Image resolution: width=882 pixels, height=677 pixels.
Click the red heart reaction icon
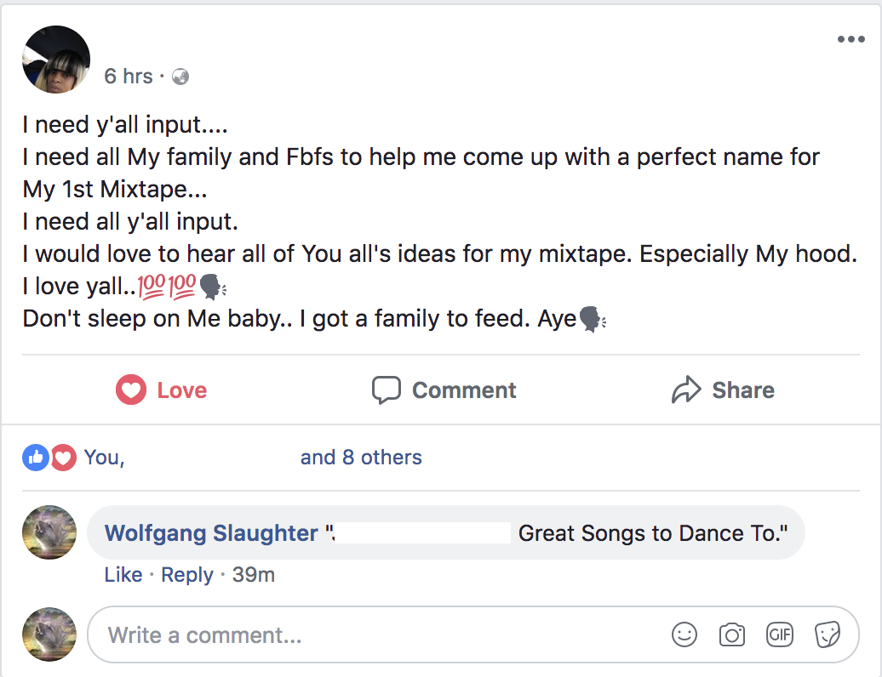(64, 458)
